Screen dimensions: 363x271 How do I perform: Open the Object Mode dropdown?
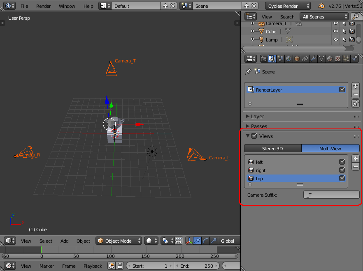pyautogui.click(x=119, y=241)
